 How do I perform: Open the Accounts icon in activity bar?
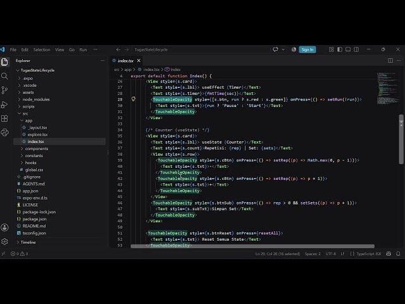pyautogui.click(x=4, y=227)
